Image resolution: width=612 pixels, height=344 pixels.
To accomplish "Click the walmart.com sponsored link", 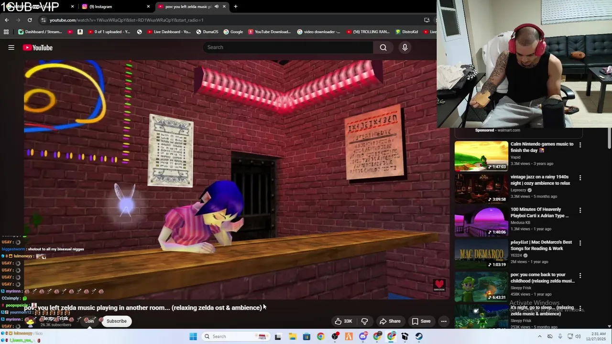I will pos(509,130).
